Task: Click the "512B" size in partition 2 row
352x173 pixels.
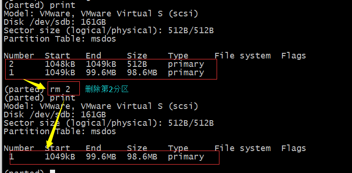Action: pyautogui.click(x=137, y=64)
